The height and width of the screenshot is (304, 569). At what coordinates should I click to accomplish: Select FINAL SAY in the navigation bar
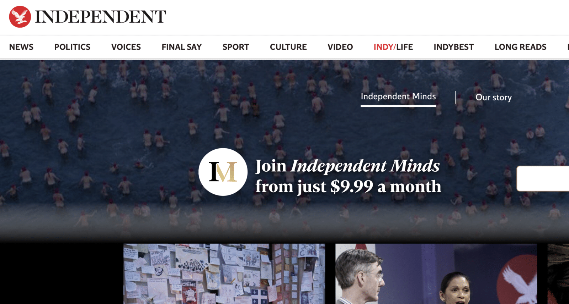tap(182, 47)
